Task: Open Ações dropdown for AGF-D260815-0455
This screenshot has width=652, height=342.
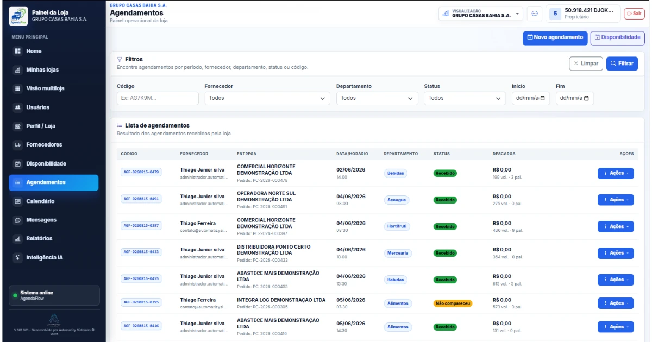Action: pos(616,280)
